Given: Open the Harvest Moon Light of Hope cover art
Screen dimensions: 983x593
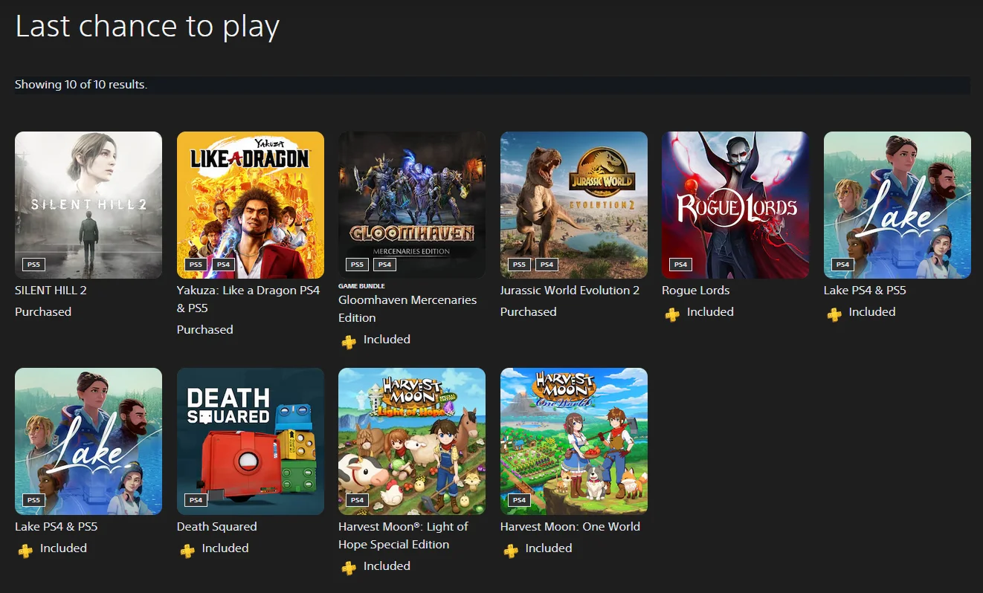Looking at the screenshot, I should click(412, 441).
